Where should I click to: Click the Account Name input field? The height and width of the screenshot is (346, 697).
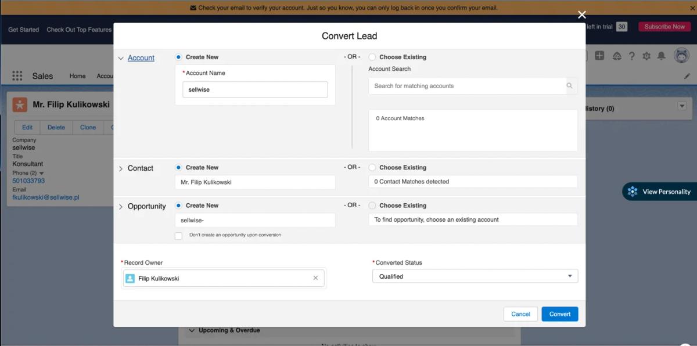coord(255,89)
